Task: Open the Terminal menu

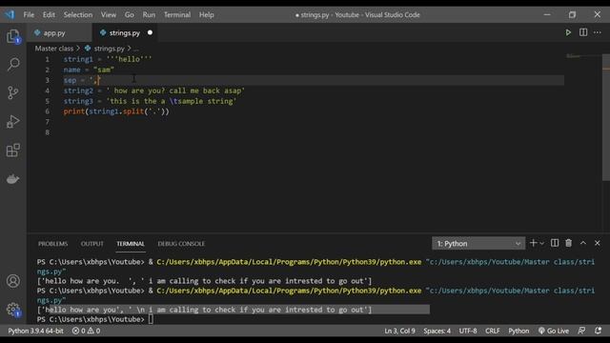Action: coord(177,15)
